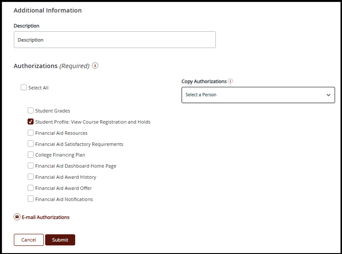Click the chevron arrow in Copy Authorizations dropdown

(x=328, y=95)
